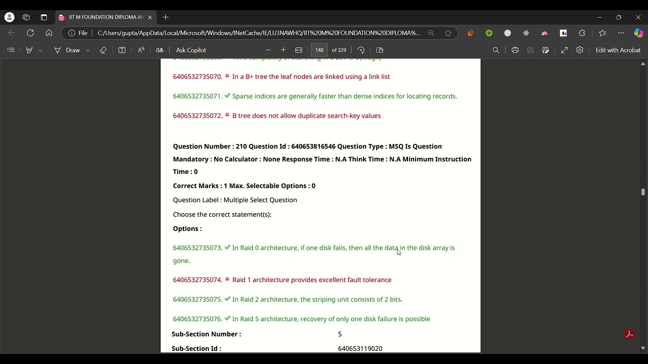Screen dimensions: 648x364
Task: Open the Translate tool
Action: [x=159, y=50]
